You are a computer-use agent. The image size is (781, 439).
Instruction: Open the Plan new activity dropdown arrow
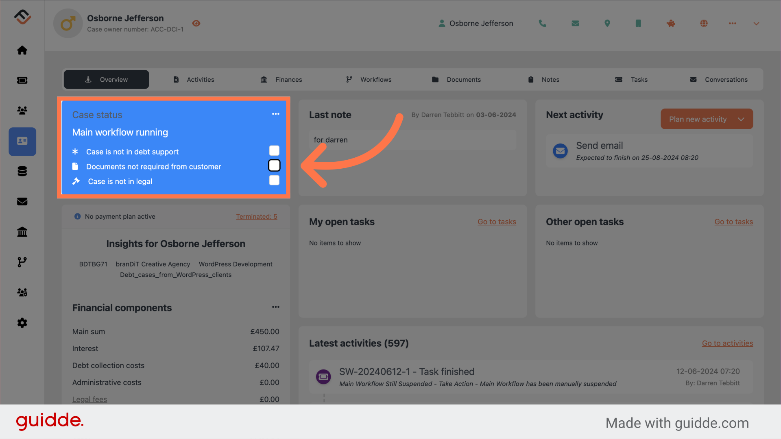coord(741,119)
